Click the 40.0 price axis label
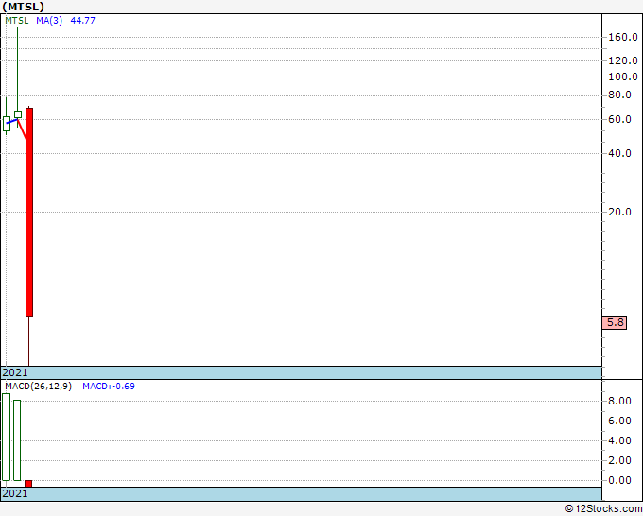 [619, 153]
